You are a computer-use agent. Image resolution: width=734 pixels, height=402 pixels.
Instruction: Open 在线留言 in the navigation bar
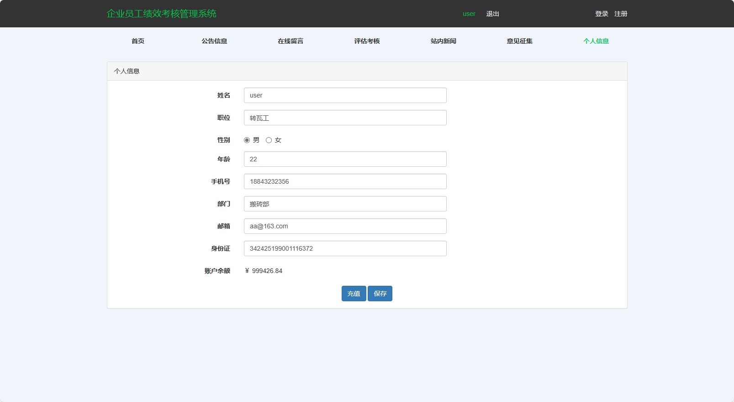(290, 41)
